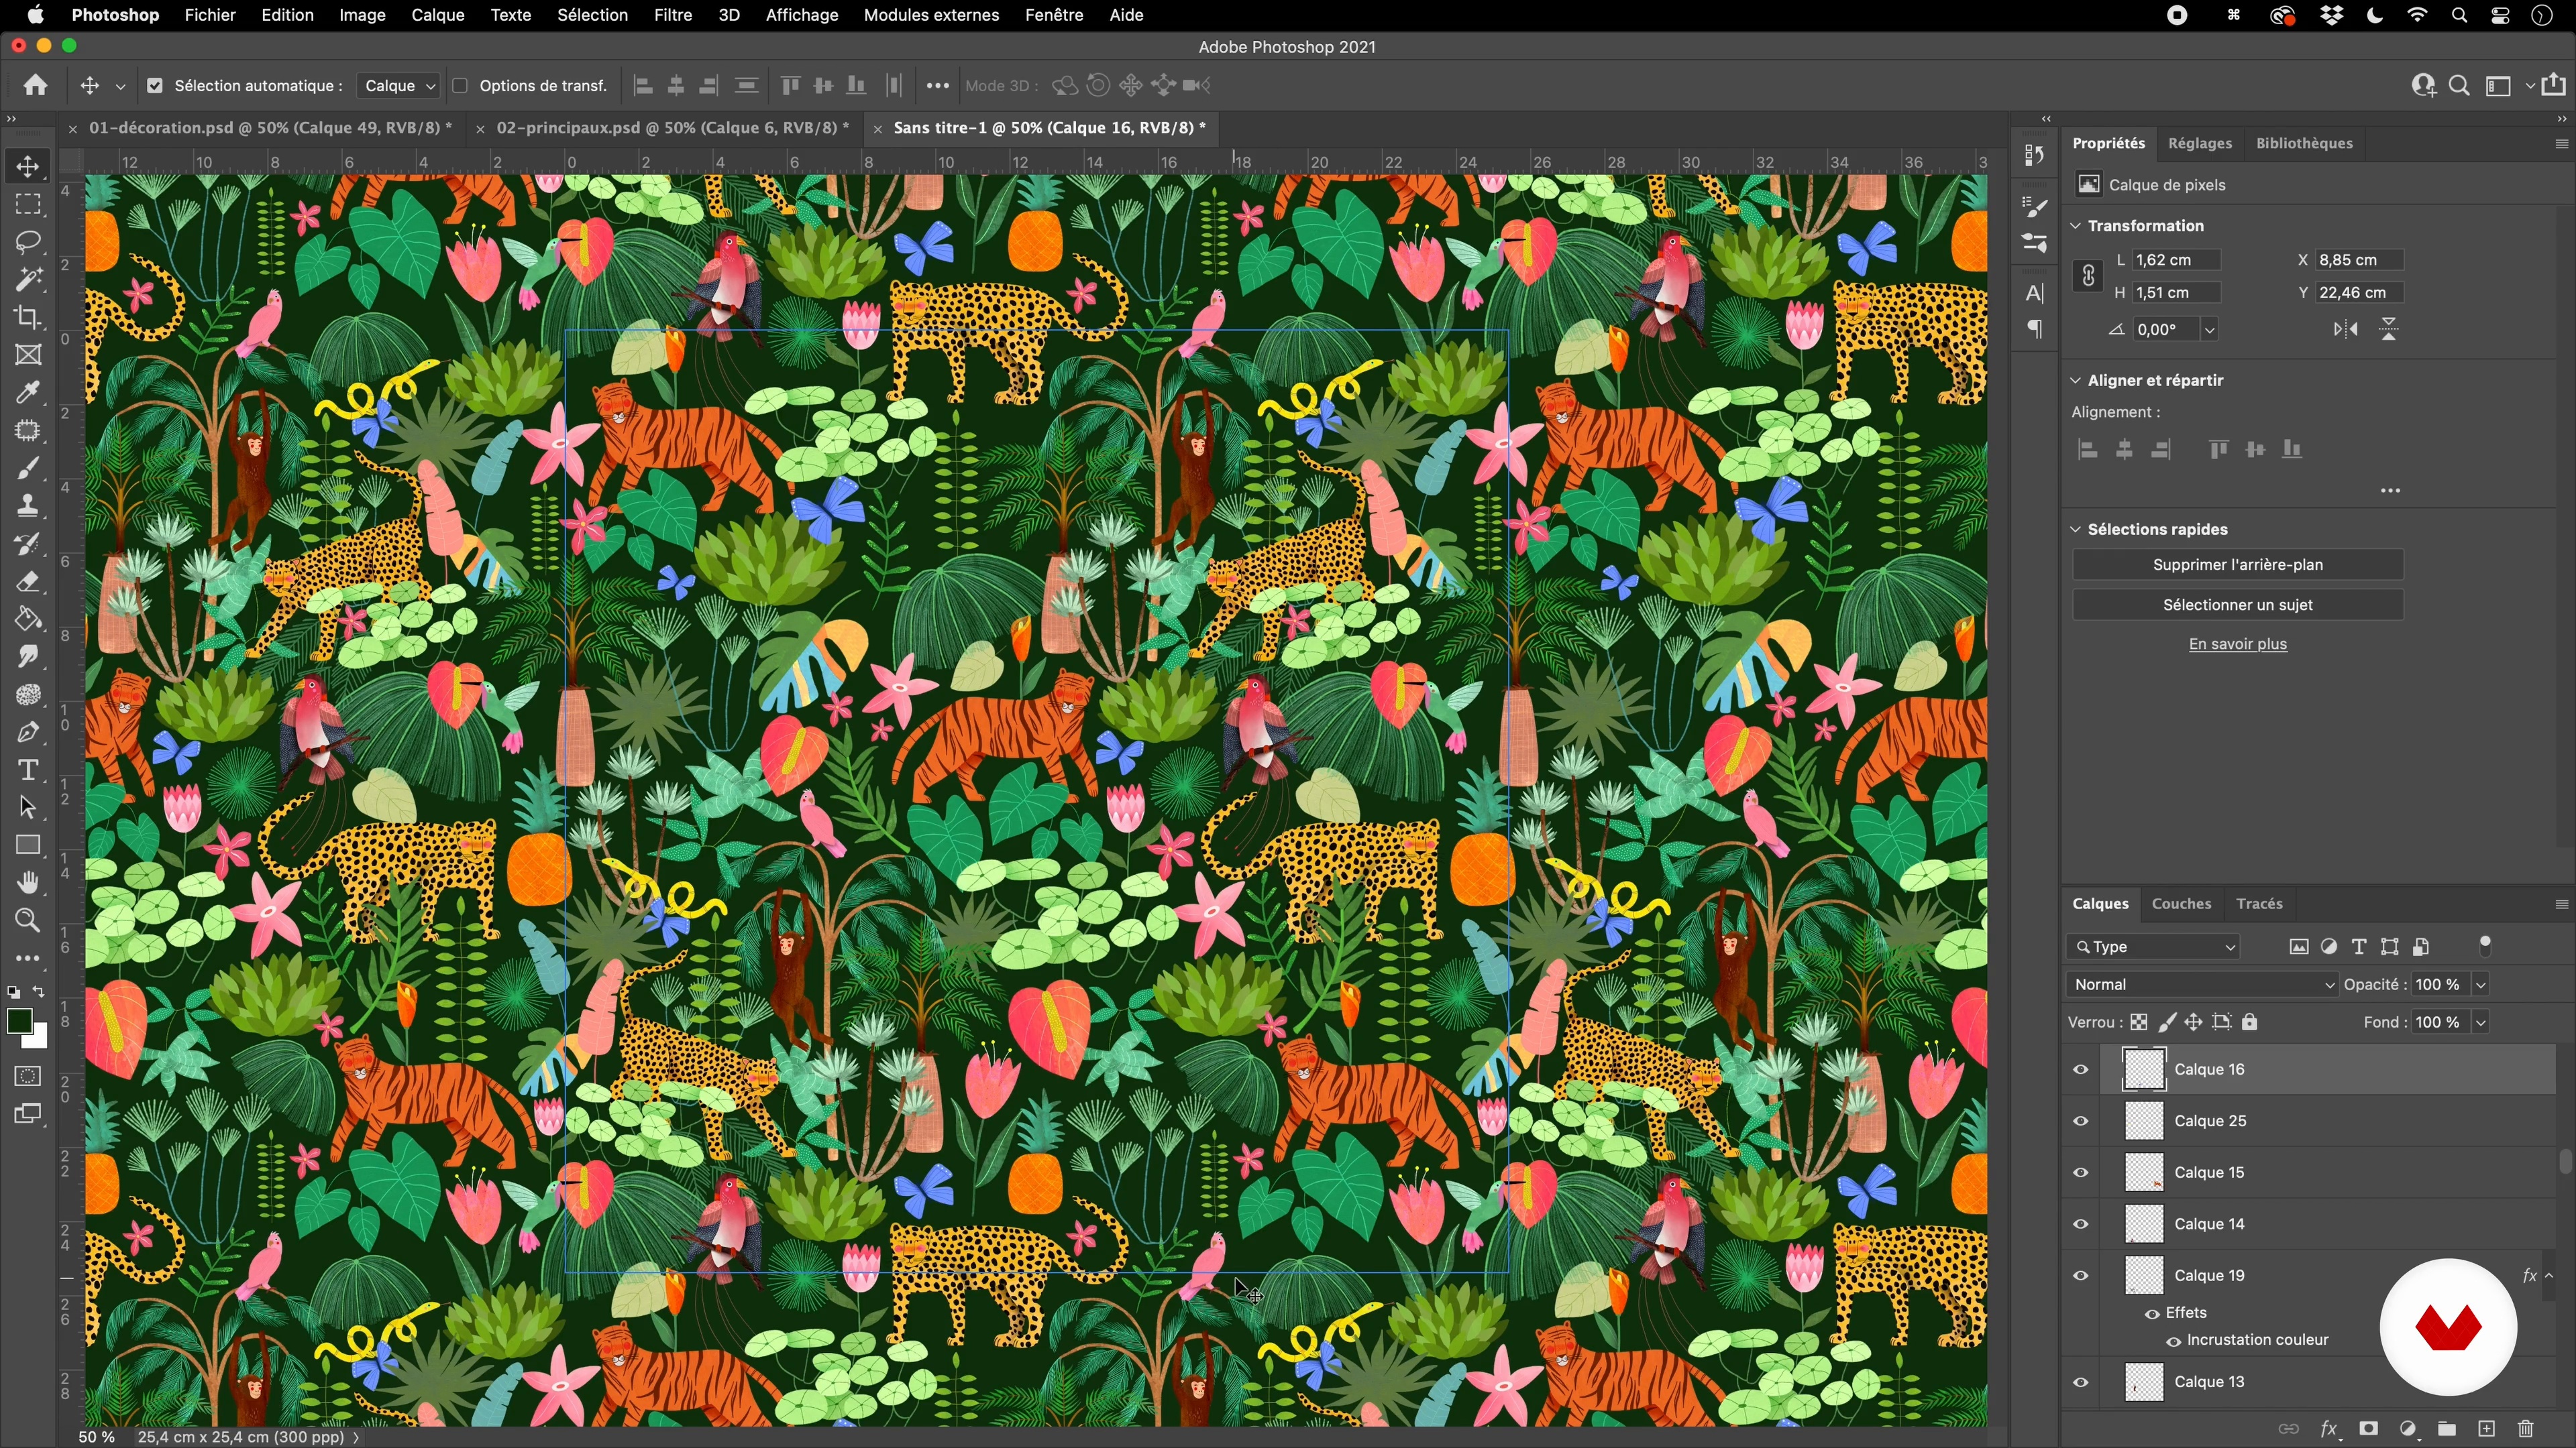Screen dimensions: 2576x1448
Task: Open the Opacité value dropdown
Action: (x=2481, y=985)
